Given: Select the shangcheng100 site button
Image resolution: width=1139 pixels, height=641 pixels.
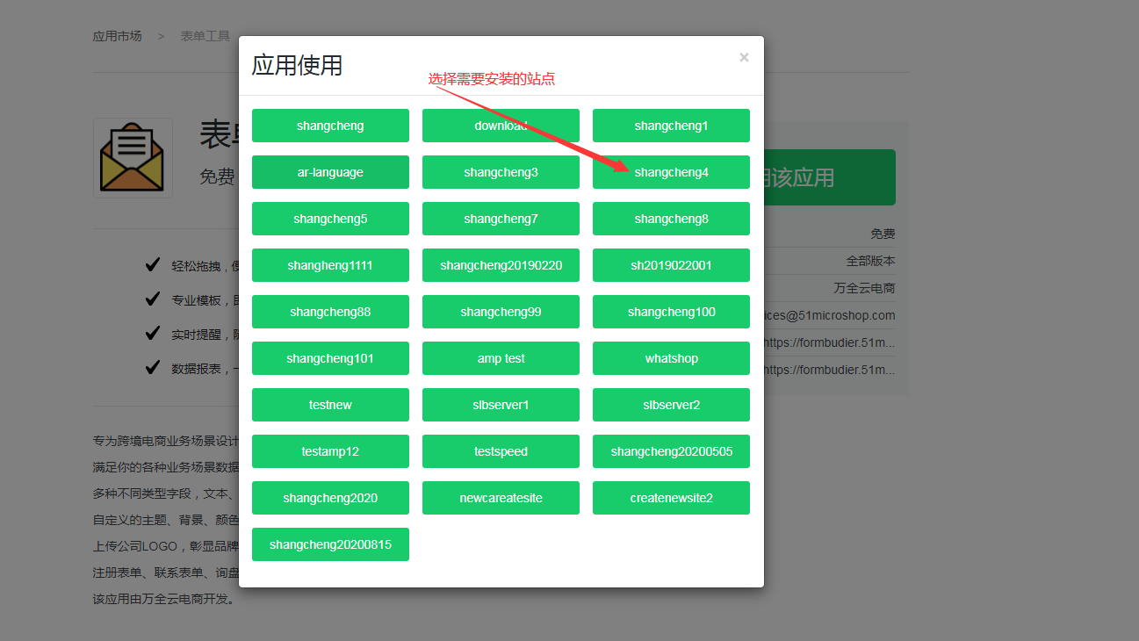Looking at the screenshot, I should click(x=671, y=312).
